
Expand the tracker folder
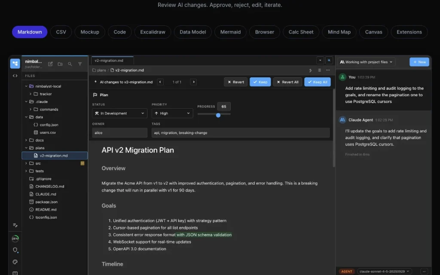pyautogui.click(x=31, y=94)
